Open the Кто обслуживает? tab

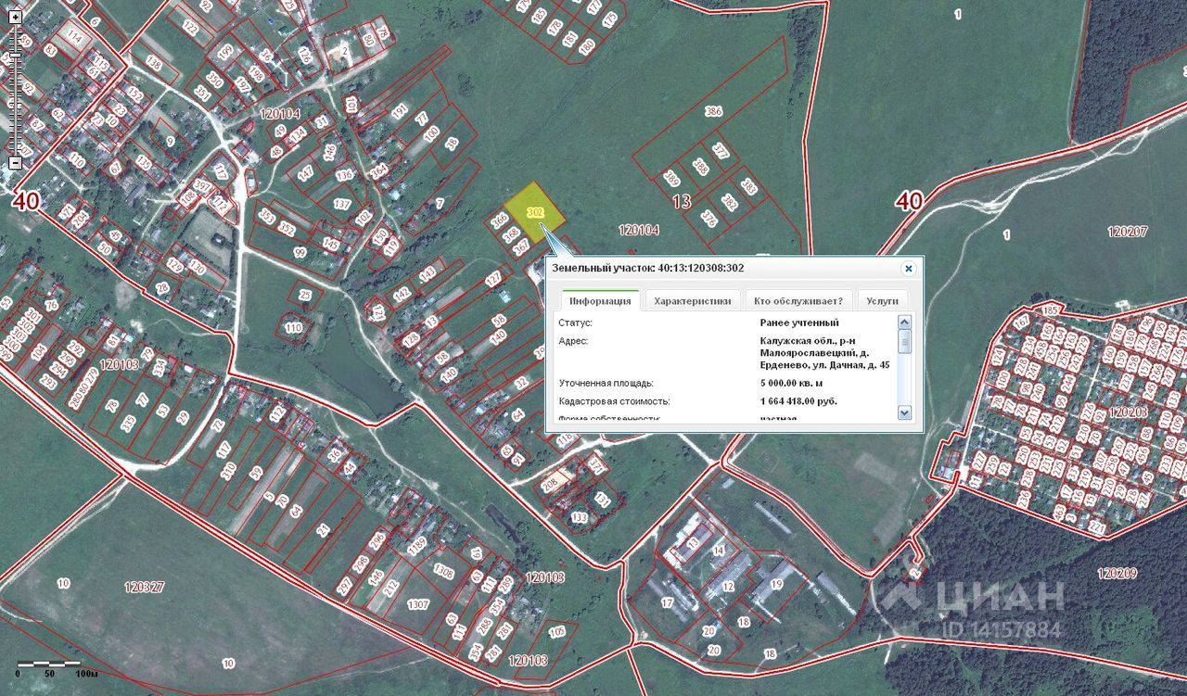[x=798, y=300]
